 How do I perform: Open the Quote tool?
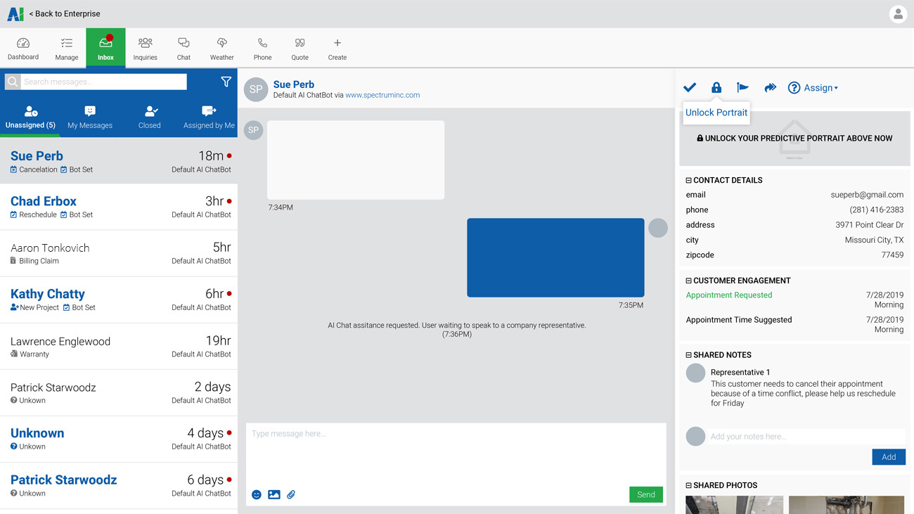point(300,47)
